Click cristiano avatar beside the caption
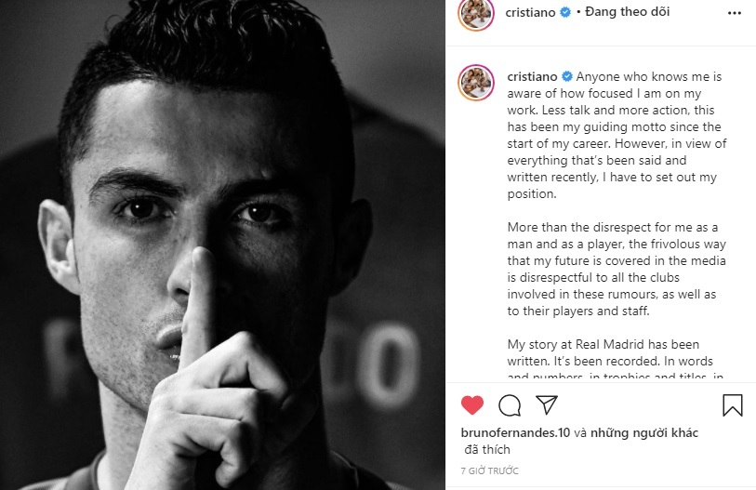The image size is (756, 490). [x=476, y=83]
